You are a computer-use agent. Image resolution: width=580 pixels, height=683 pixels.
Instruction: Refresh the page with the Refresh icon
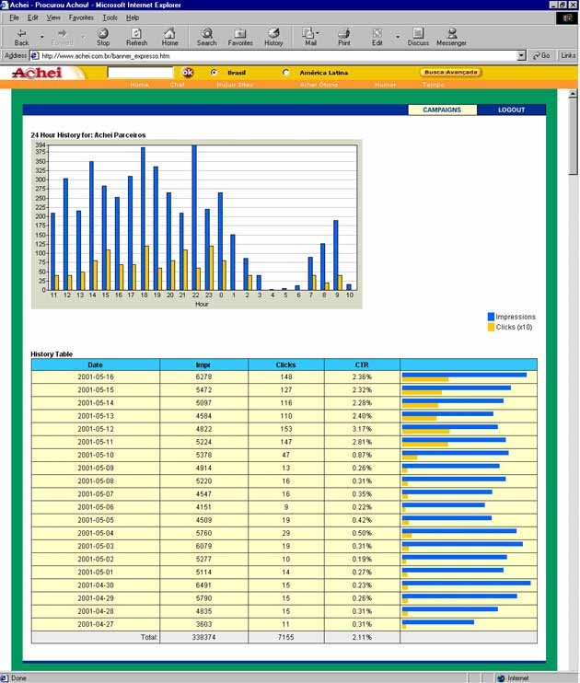[136, 36]
